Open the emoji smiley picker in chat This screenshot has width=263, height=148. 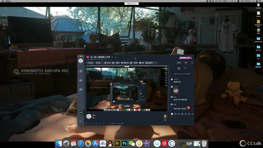175,114
